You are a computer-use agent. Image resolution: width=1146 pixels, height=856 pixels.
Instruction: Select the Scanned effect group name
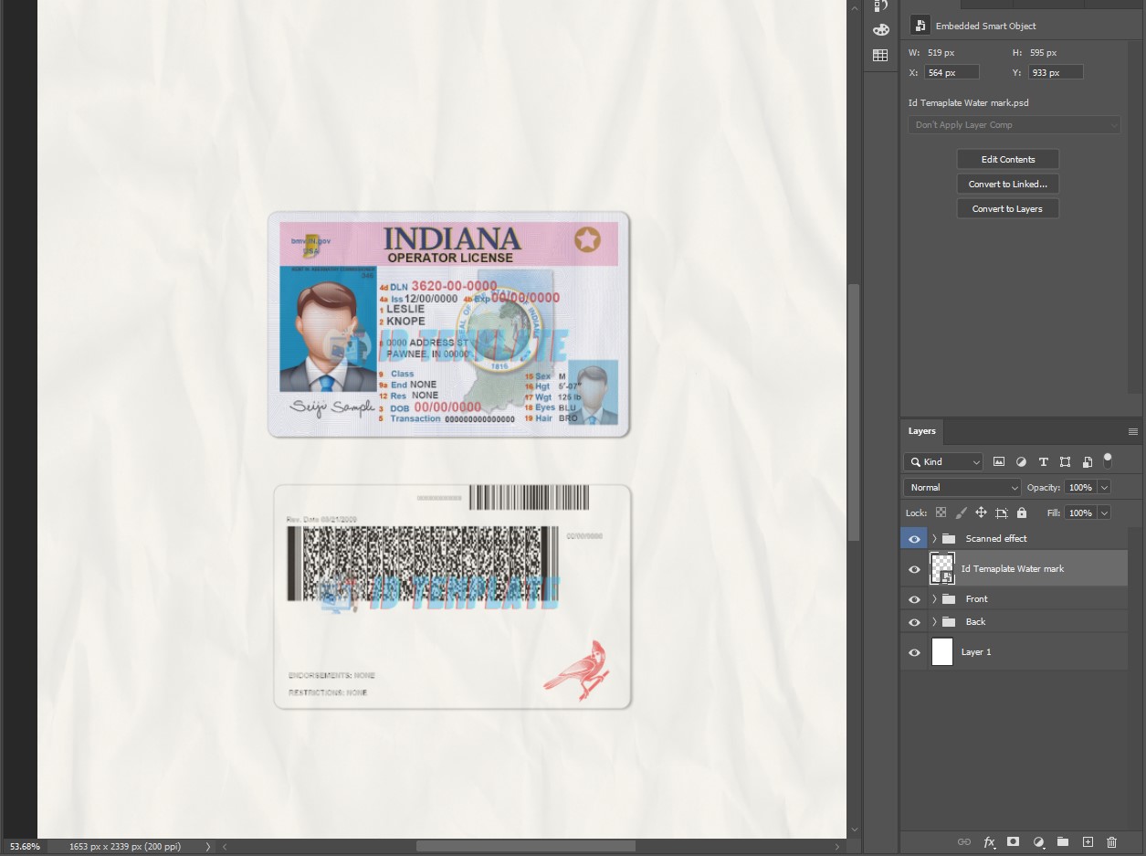tap(996, 539)
